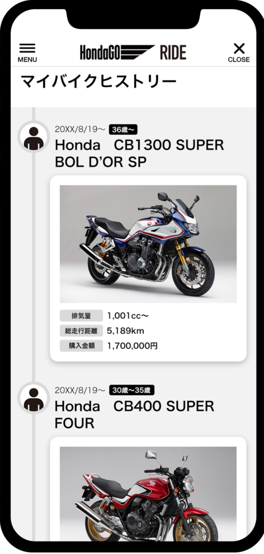Click the 1,001cc〜 displacement value
The height and width of the screenshot is (554, 264).
point(128,316)
